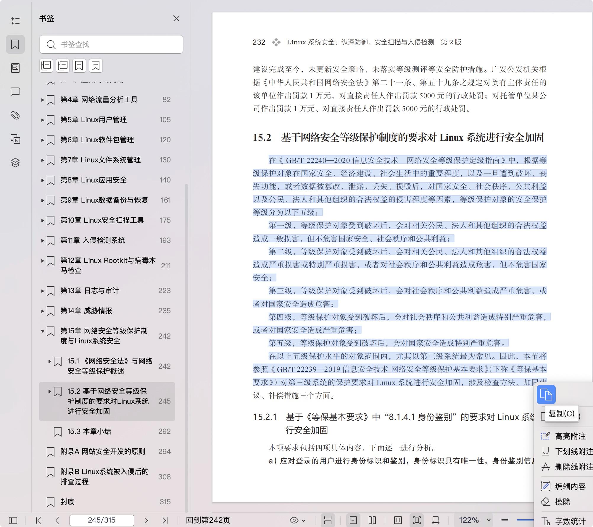Enable fit-to-screen page display
Screen dimensions: 593x527
[x=417, y=520]
